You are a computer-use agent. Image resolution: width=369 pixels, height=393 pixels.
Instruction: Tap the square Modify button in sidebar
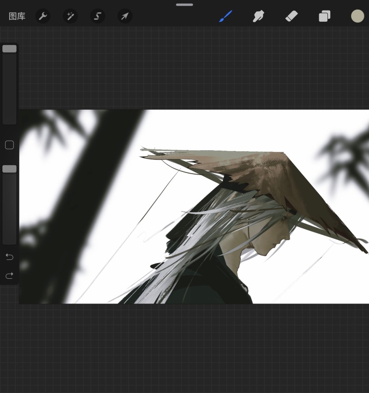point(10,145)
